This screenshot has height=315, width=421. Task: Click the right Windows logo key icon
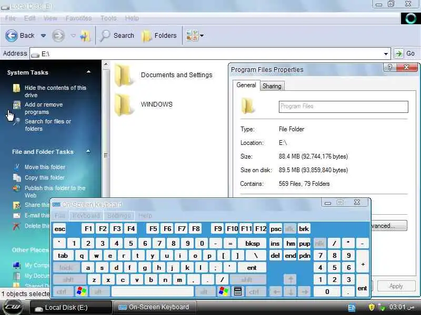pyautogui.click(x=224, y=291)
